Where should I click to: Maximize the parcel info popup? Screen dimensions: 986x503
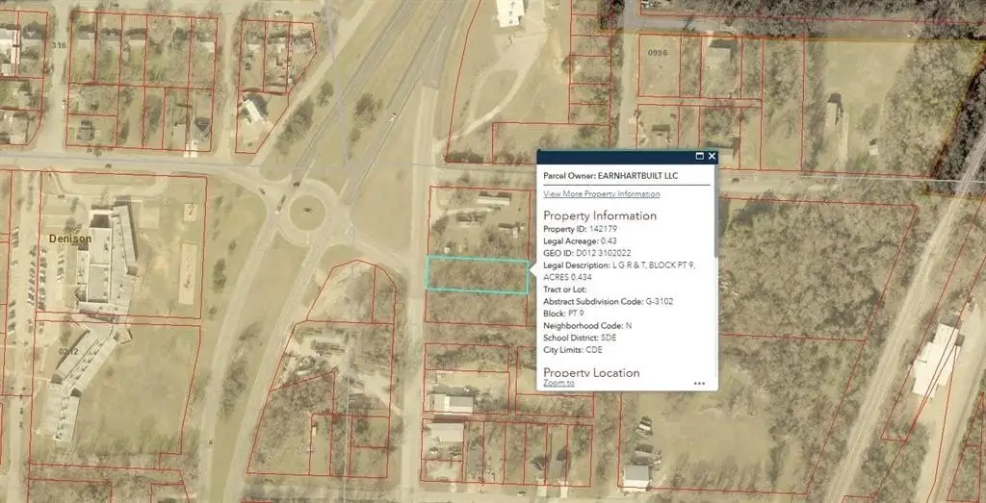click(x=699, y=156)
